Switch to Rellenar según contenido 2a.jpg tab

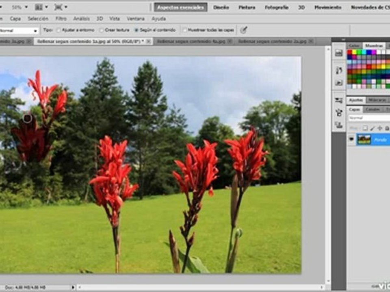[x=272, y=41]
